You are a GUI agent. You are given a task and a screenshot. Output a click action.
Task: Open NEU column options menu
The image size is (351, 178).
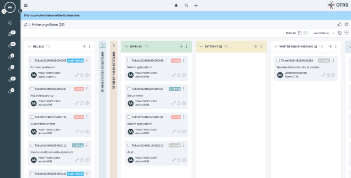pos(90,46)
